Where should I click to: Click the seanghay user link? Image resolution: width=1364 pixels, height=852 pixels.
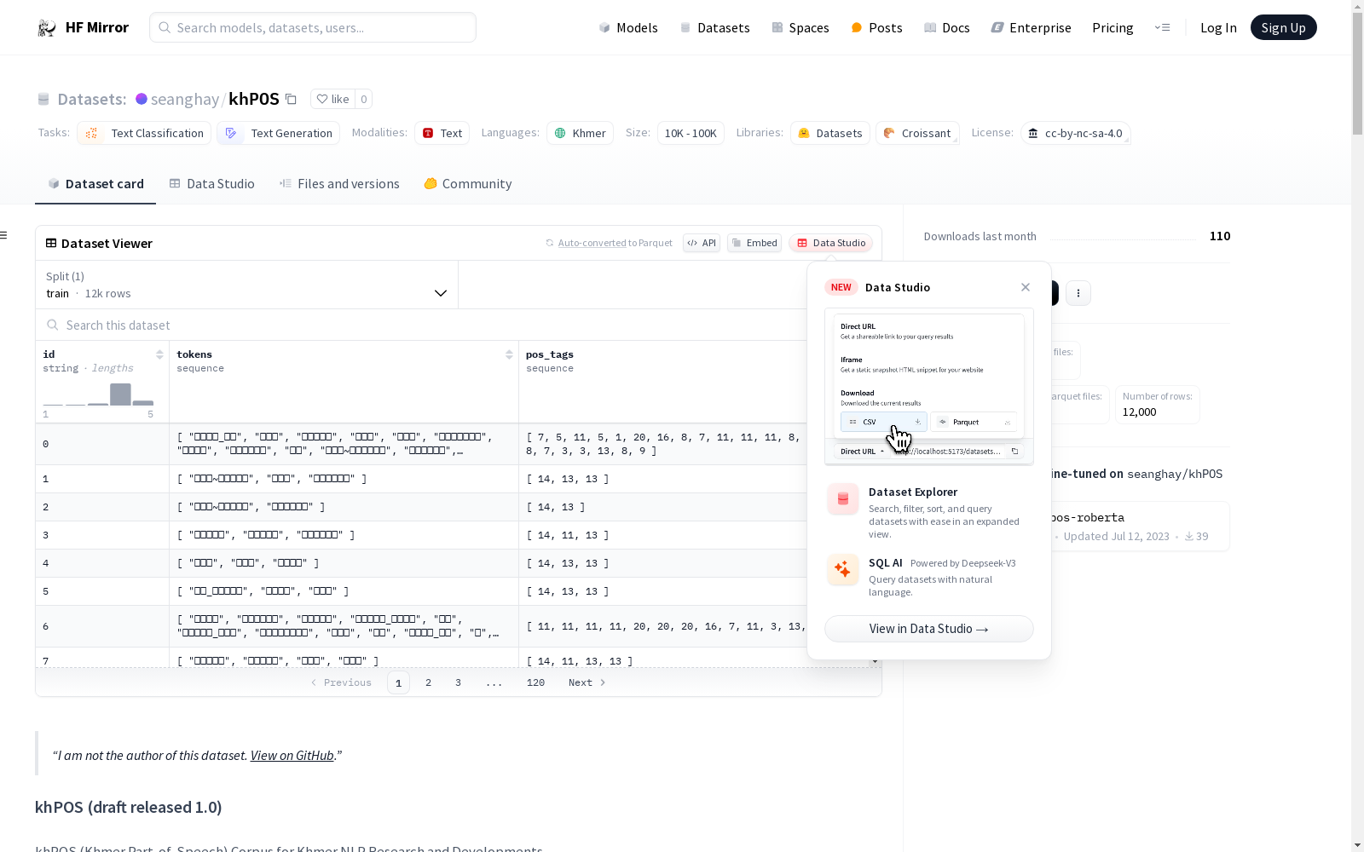pyautogui.click(x=185, y=99)
